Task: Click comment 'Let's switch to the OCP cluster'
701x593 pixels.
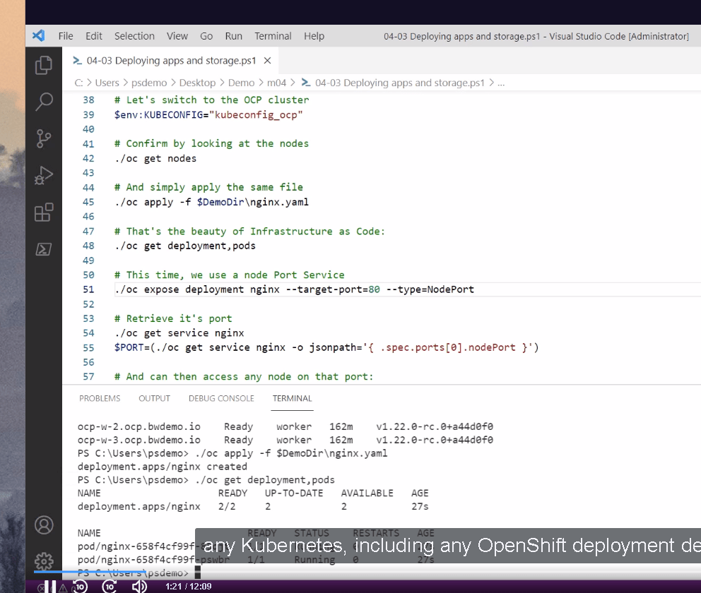Action: pyautogui.click(x=211, y=100)
